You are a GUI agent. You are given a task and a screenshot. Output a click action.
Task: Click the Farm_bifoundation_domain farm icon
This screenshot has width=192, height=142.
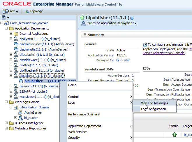pos(7,23)
